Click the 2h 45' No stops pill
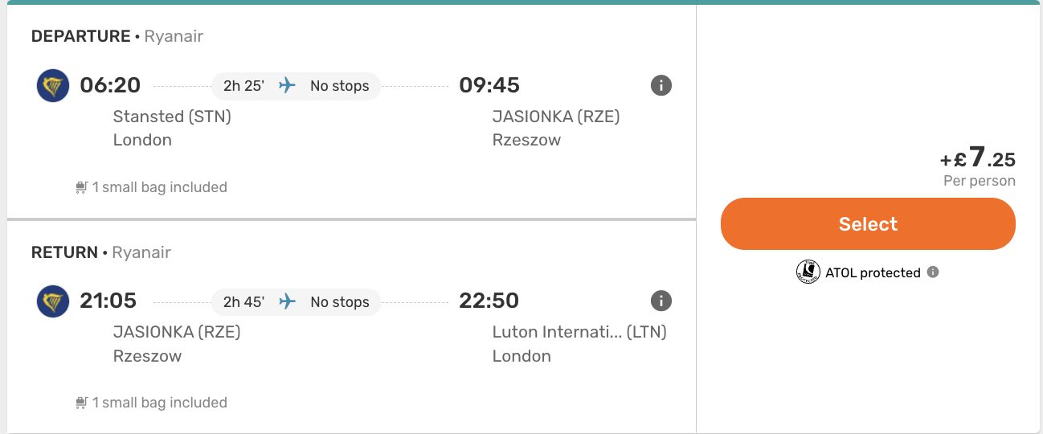The height and width of the screenshot is (434, 1043). [296, 302]
